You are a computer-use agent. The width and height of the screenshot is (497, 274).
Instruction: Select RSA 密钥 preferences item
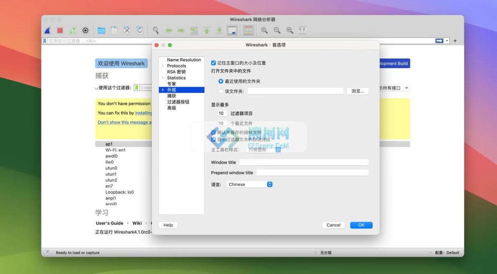point(176,72)
